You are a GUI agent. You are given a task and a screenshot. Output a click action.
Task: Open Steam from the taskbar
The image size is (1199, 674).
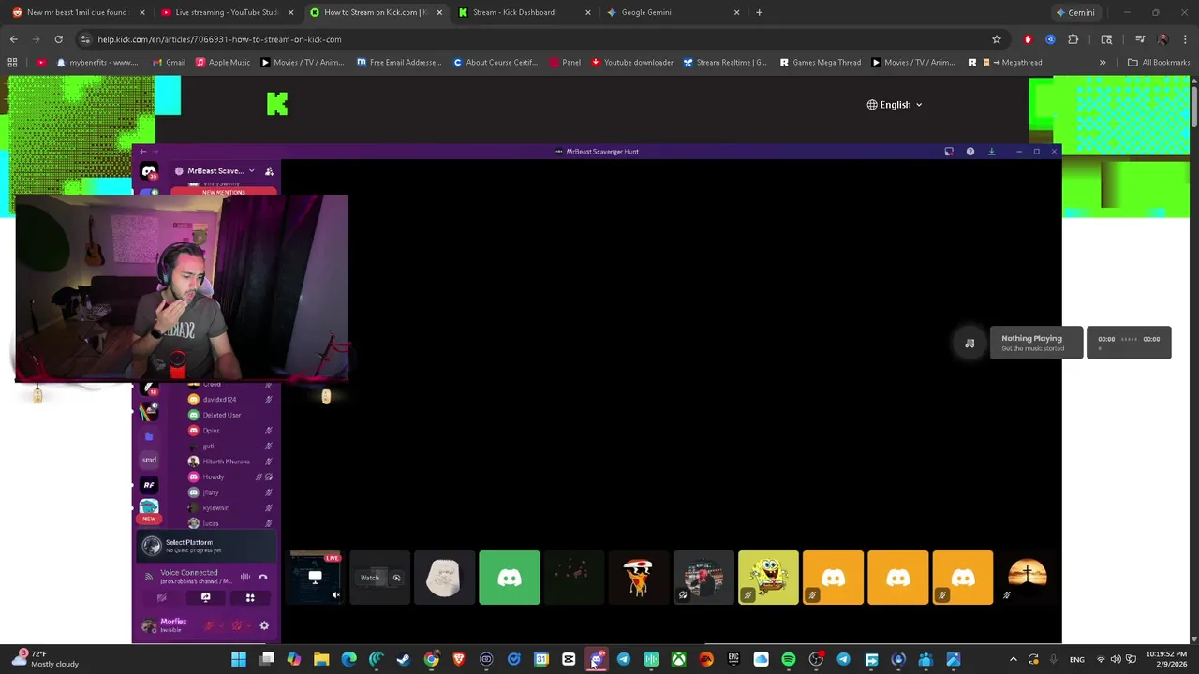point(404,660)
